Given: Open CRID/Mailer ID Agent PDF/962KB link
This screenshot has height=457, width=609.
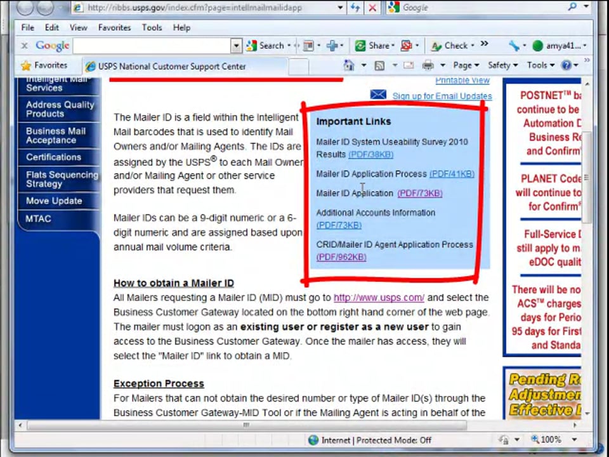Looking at the screenshot, I should click(341, 257).
